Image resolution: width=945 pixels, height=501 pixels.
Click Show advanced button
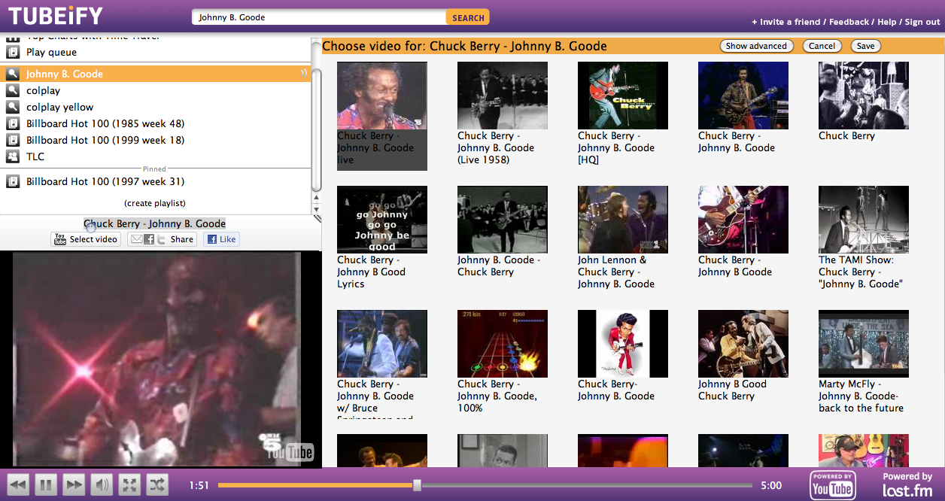(756, 46)
